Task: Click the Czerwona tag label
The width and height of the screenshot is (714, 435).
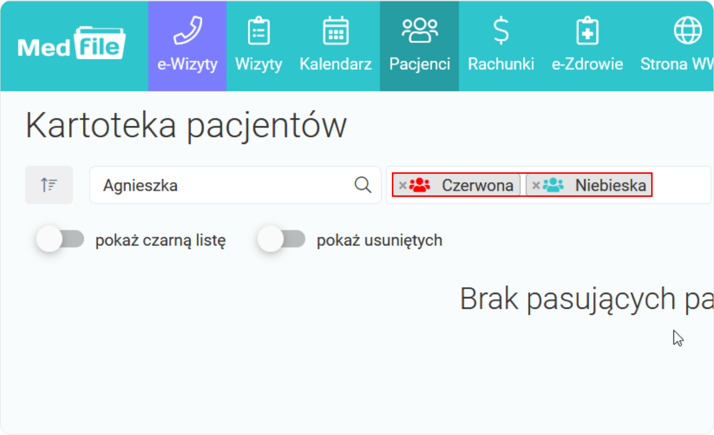Action: (477, 186)
